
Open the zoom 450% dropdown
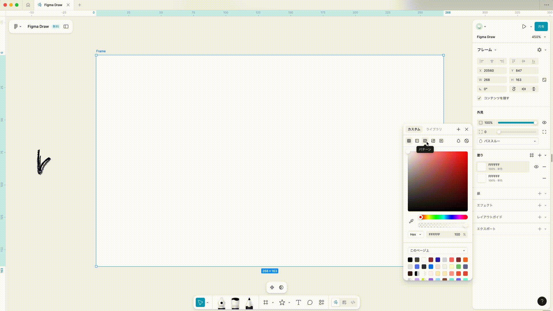click(539, 37)
